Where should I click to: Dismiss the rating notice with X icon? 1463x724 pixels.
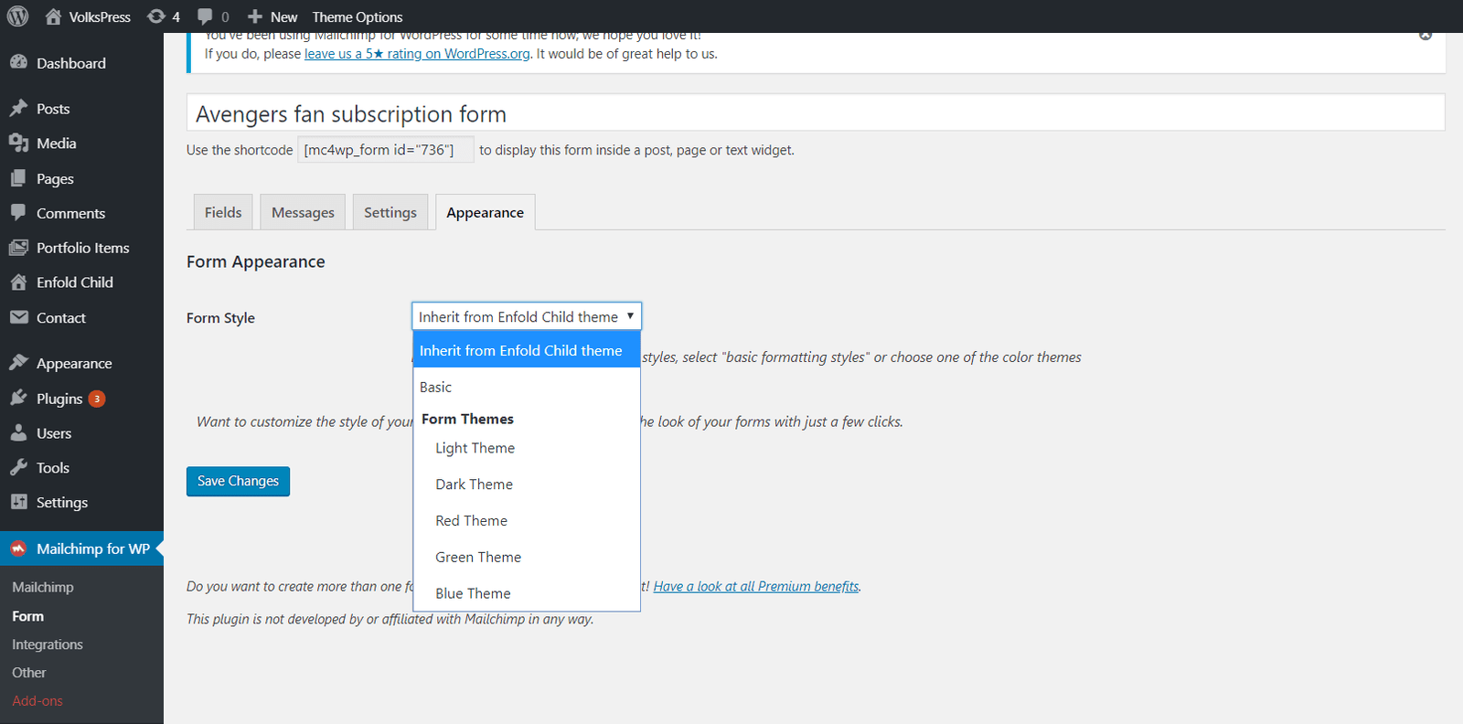pyautogui.click(x=1426, y=36)
